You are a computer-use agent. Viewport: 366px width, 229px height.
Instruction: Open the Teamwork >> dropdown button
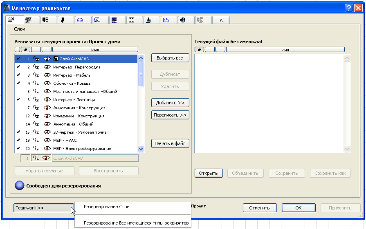44,208
